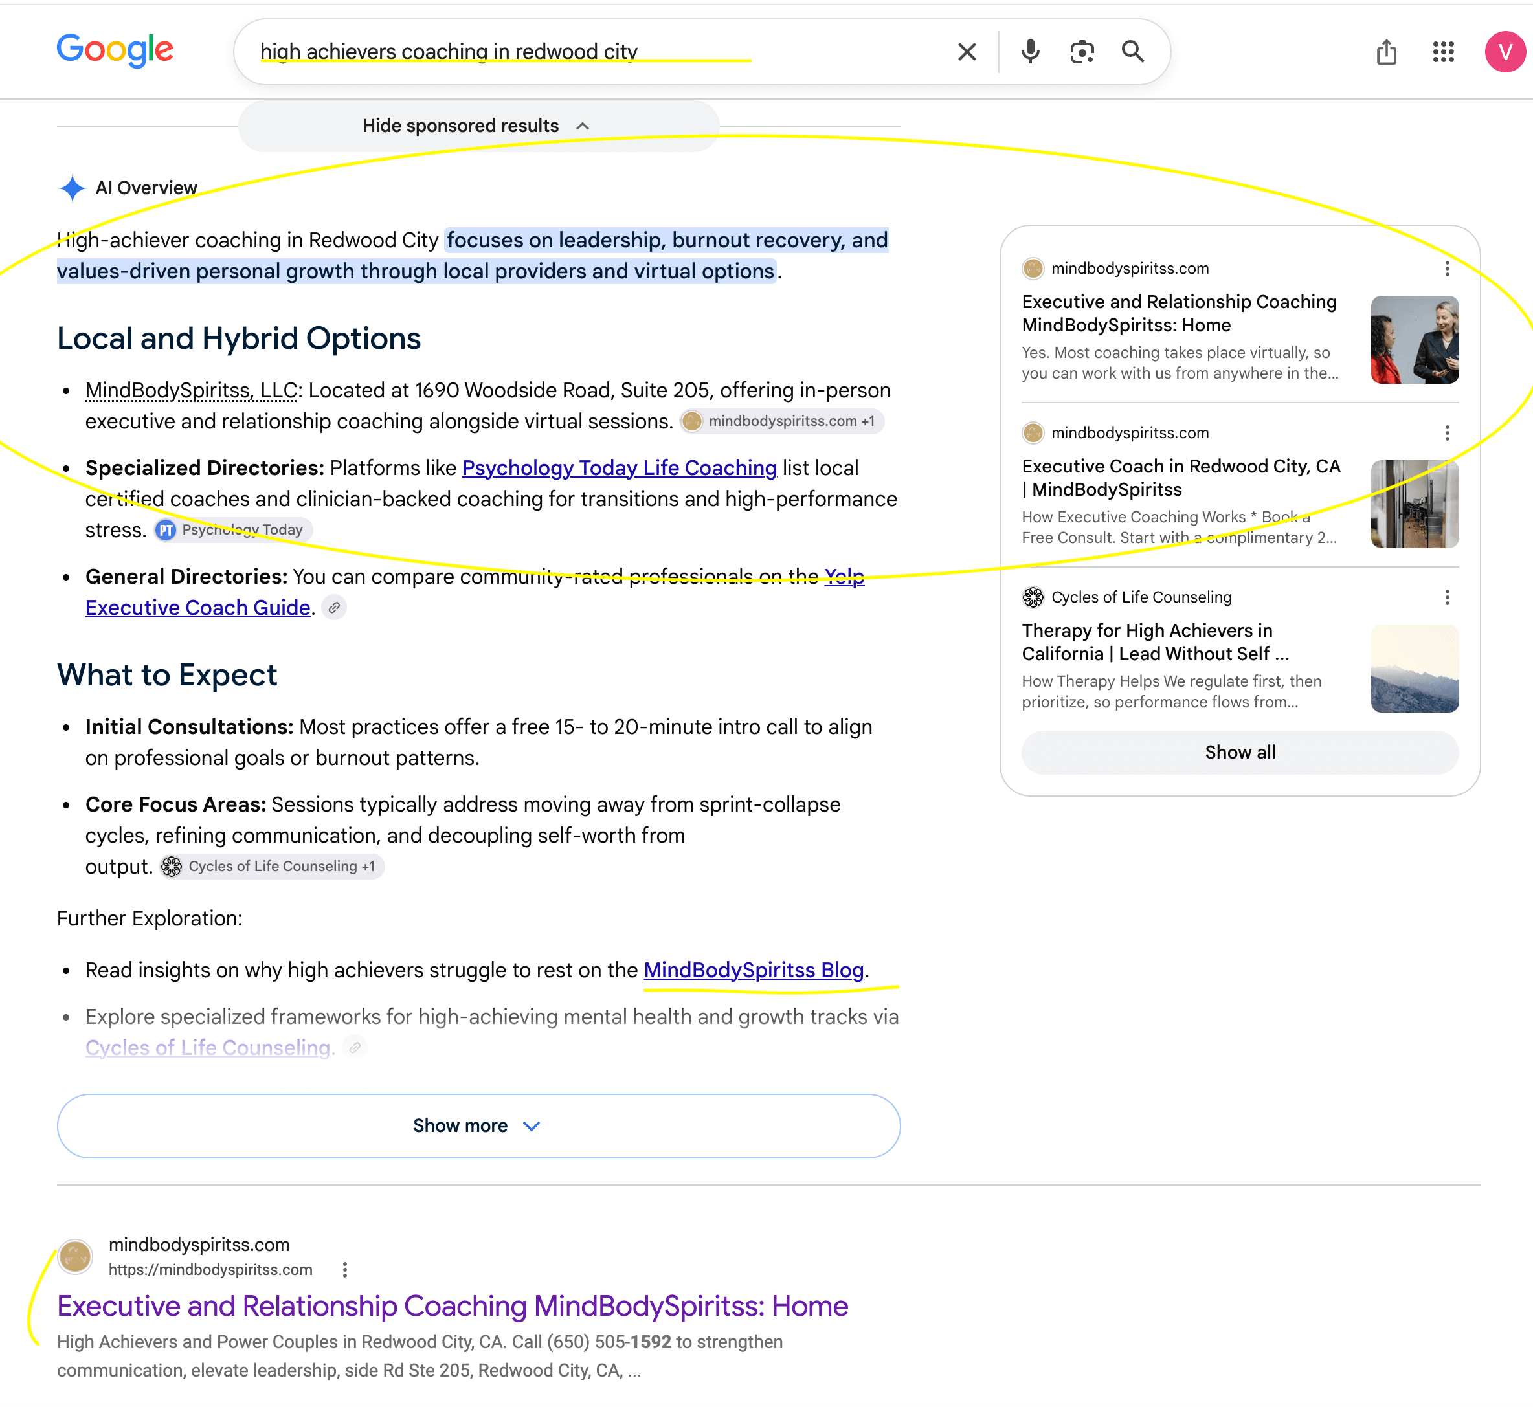Viewport: 1533px width, 1407px height.
Task: Open Executive Coach in Redwood City, CA title
Action: pyautogui.click(x=1180, y=478)
